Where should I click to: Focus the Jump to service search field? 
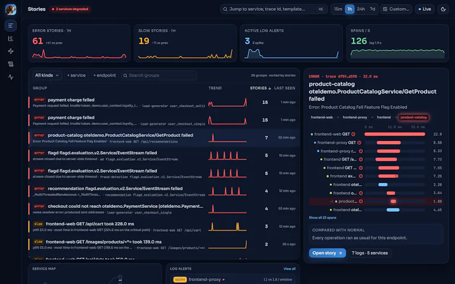tap(274, 9)
